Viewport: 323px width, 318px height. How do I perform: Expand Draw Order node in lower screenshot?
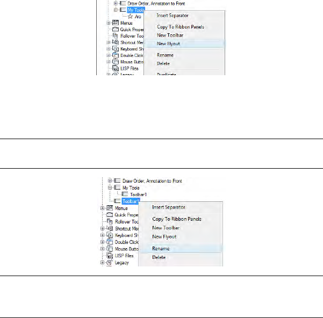tap(110, 180)
